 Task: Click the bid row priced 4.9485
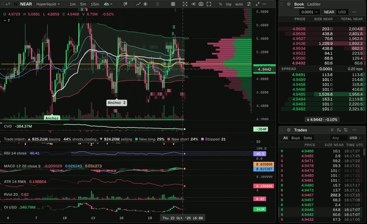tap(322, 94)
